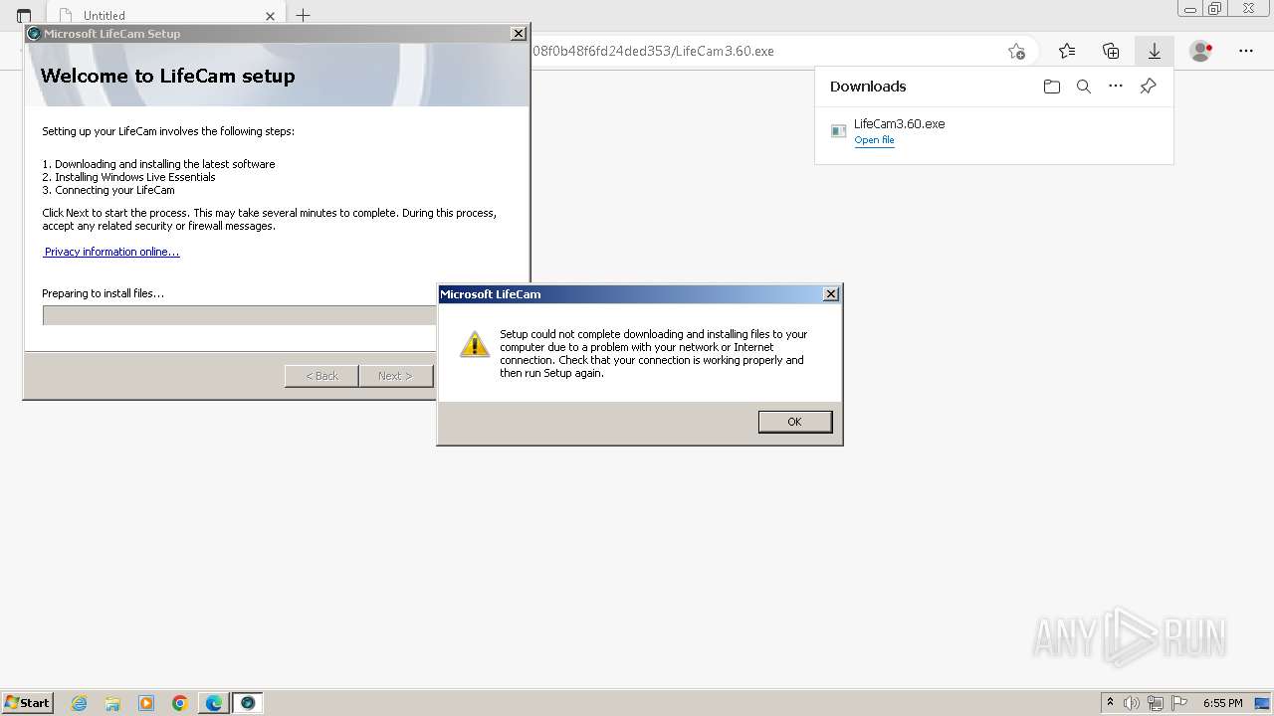This screenshot has height=716, width=1274.
Task: Open Edge Collections icon
Action: (1111, 51)
